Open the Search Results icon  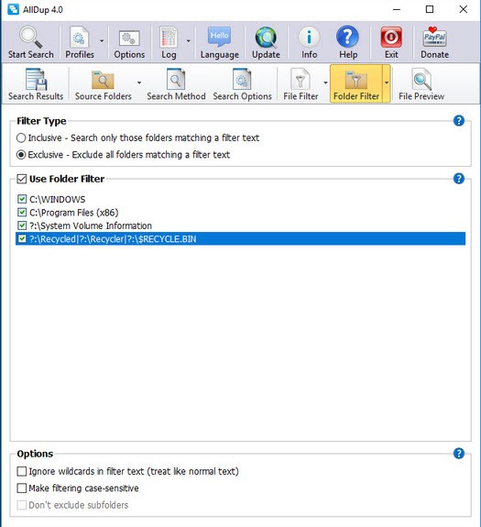point(36,80)
